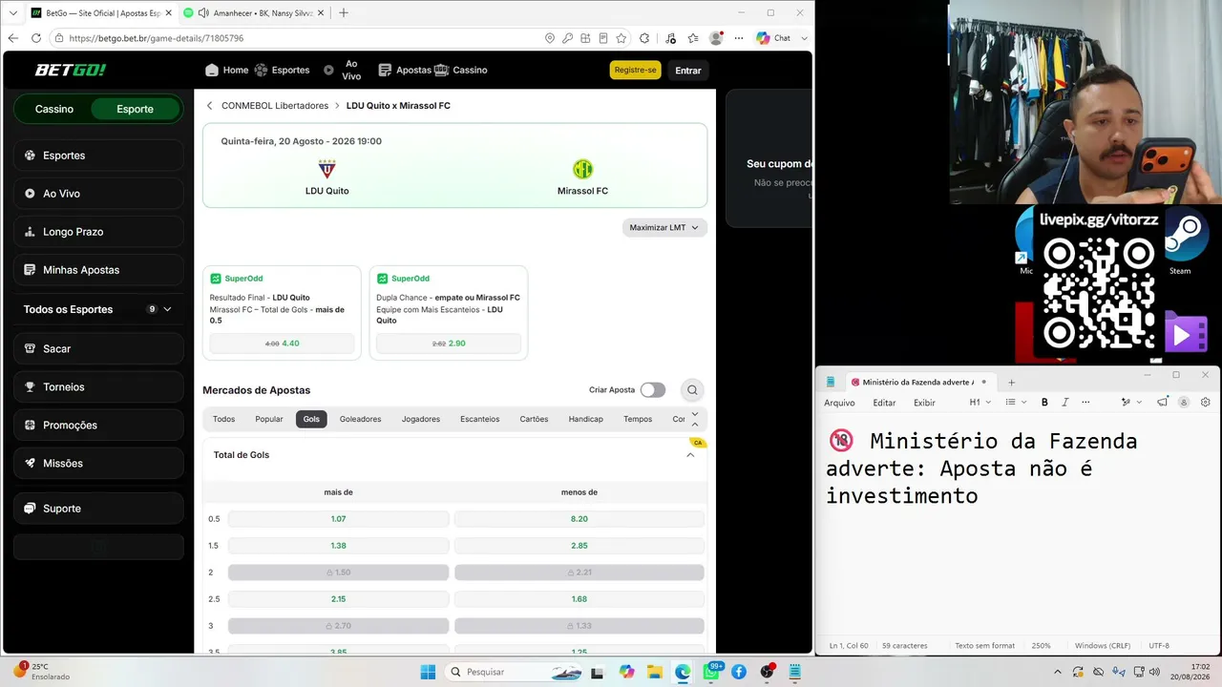Show hidden system tray icons

(1057, 672)
